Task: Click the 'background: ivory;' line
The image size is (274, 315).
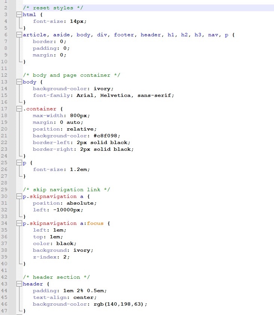Action: [63, 250]
